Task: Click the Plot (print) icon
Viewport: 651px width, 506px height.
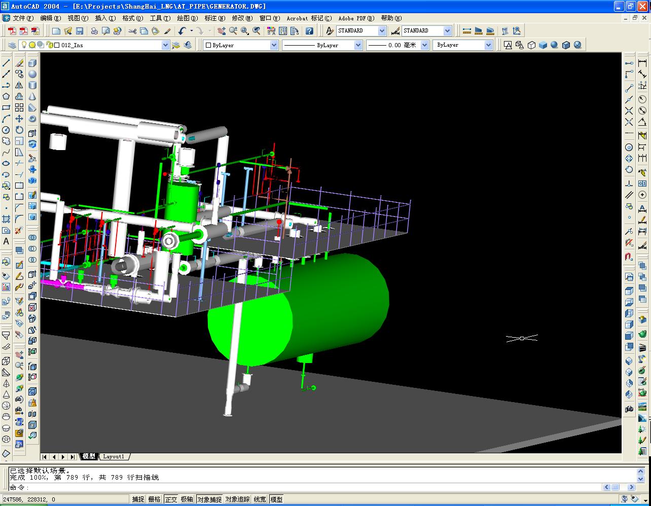Action: 94,31
